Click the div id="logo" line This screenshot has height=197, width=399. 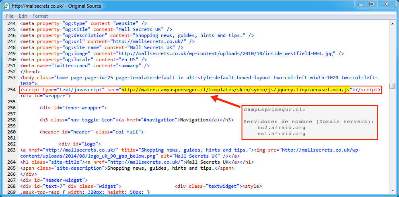click(80, 144)
